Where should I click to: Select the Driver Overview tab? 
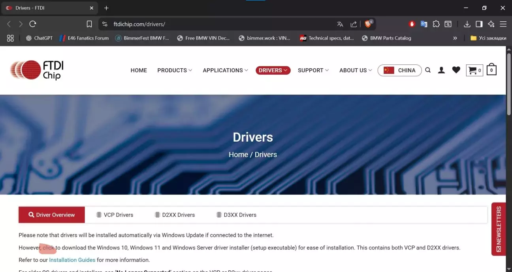[52, 215]
